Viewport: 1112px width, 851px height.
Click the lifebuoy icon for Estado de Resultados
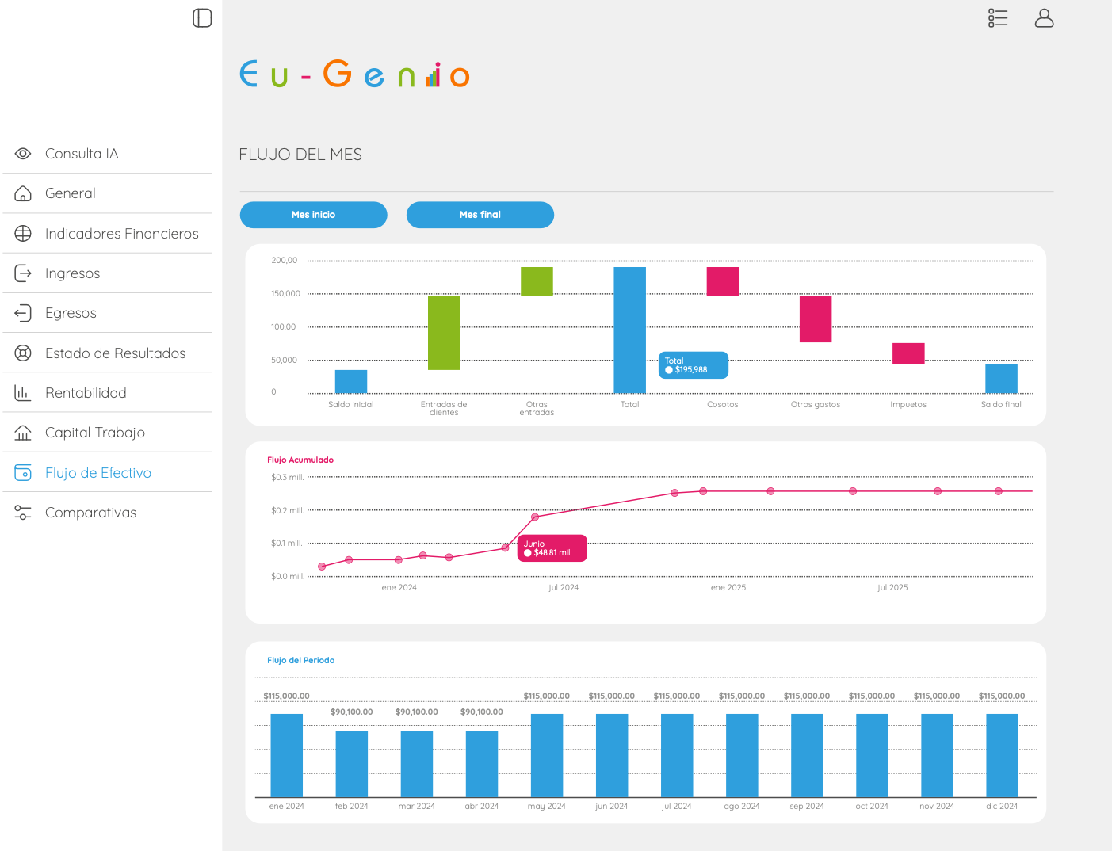[x=23, y=353]
